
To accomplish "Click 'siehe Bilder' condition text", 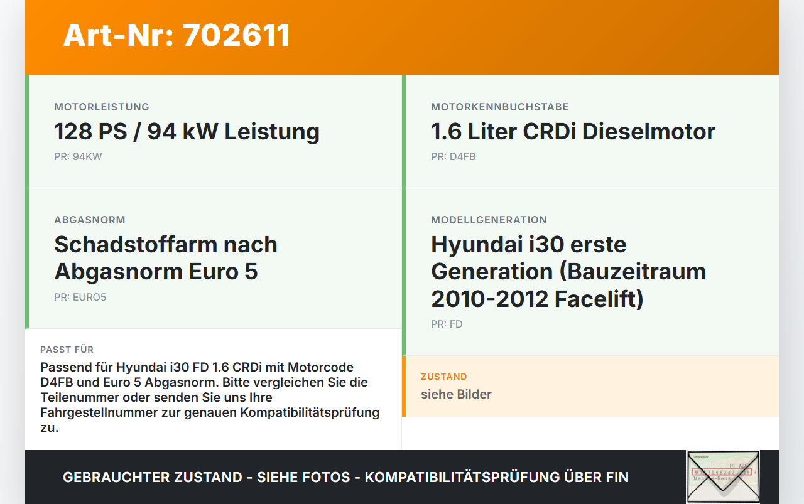I will coord(456,395).
